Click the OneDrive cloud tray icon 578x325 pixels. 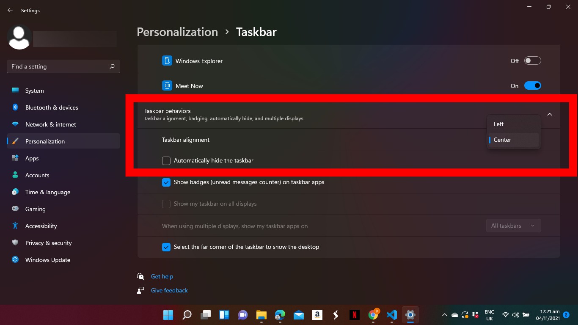click(455, 315)
